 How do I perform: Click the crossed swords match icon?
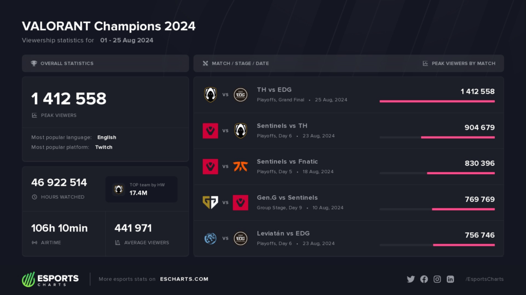(x=205, y=63)
